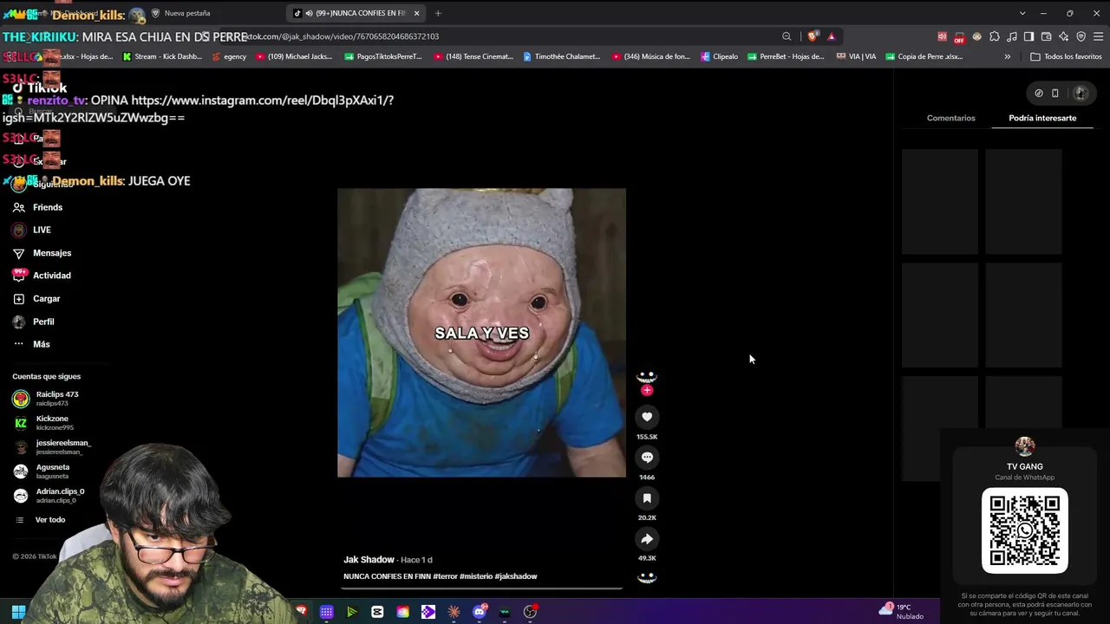Toggle the browser sidebar panel icon
1110x624 pixels.
pos(1029,36)
